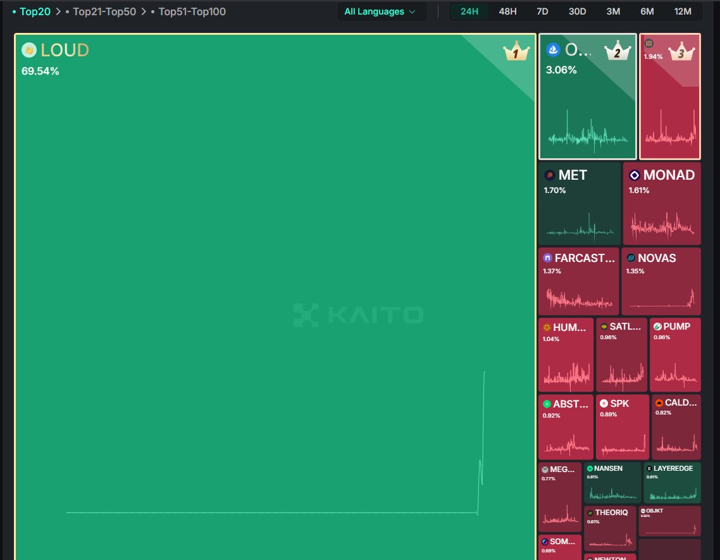
Task: Click the PUMP name label
Action: pyautogui.click(x=677, y=326)
